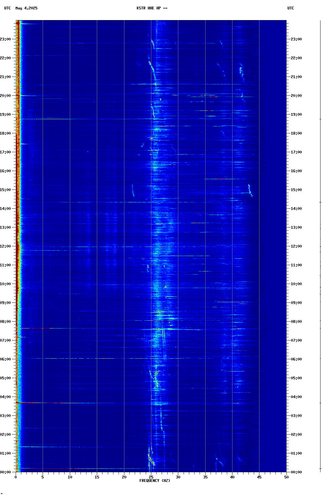Click the '25' frequency tick label
The height and width of the screenshot is (497, 334).
[151, 477]
